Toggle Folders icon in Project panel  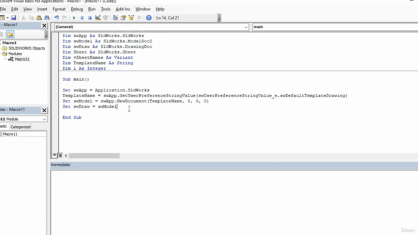pos(10,35)
